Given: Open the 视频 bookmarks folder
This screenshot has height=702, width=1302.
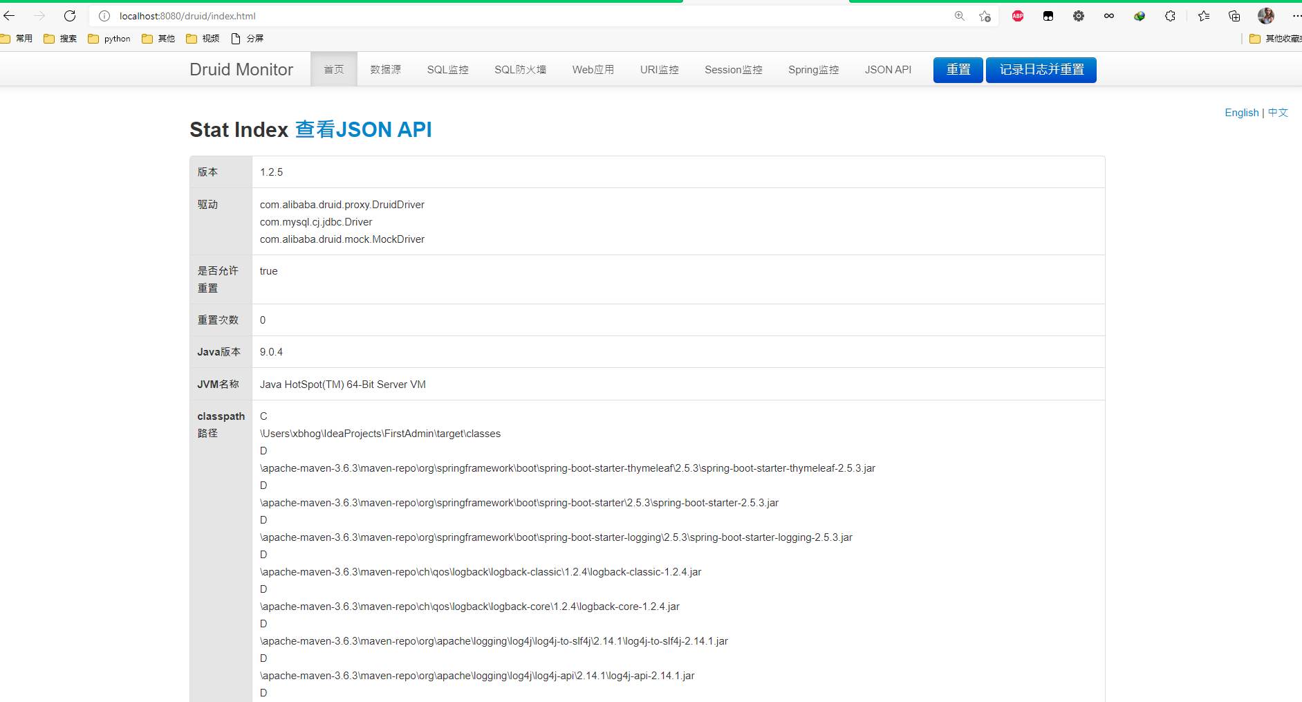Looking at the screenshot, I should point(203,39).
